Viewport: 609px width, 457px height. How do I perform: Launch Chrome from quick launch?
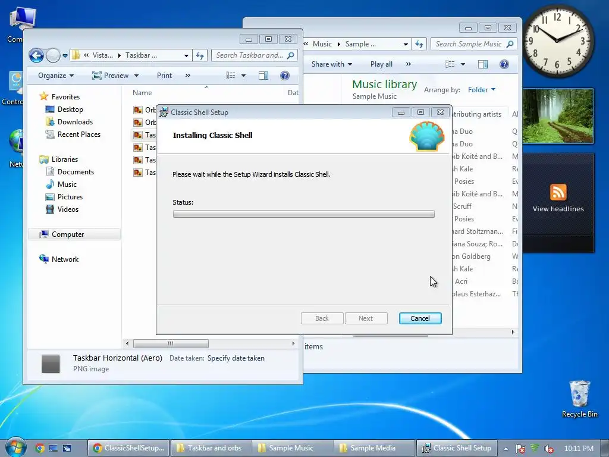tap(40, 448)
